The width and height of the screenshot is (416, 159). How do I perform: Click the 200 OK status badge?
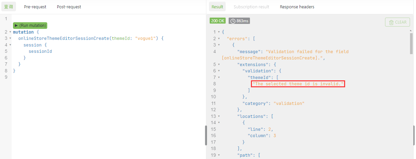pyautogui.click(x=218, y=21)
